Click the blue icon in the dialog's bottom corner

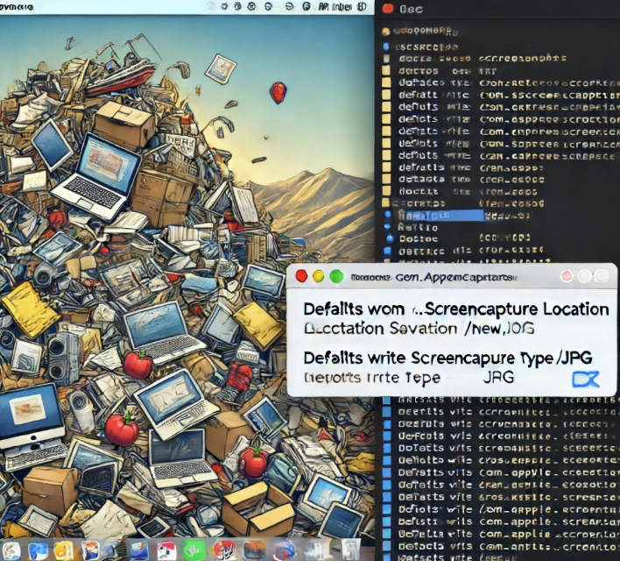[586, 379]
